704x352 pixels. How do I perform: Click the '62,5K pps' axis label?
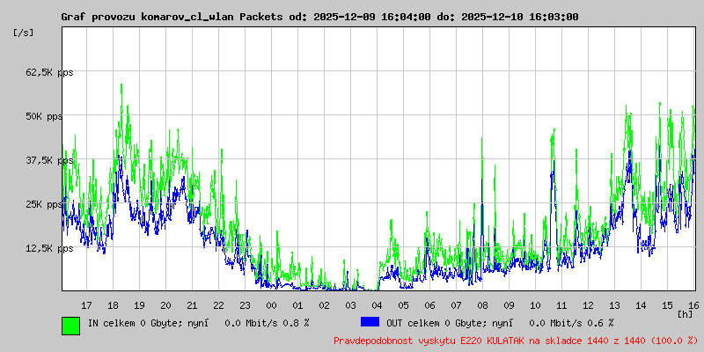point(49,73)
